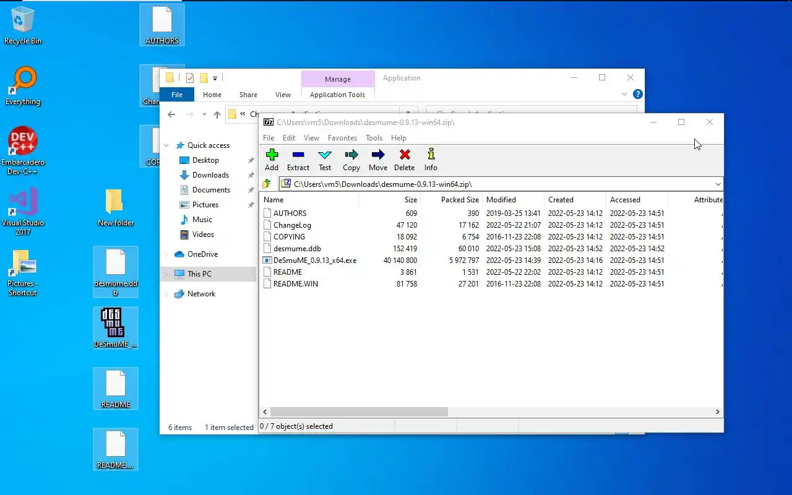Click the Info toolbar icon

(x=431, y=160)
